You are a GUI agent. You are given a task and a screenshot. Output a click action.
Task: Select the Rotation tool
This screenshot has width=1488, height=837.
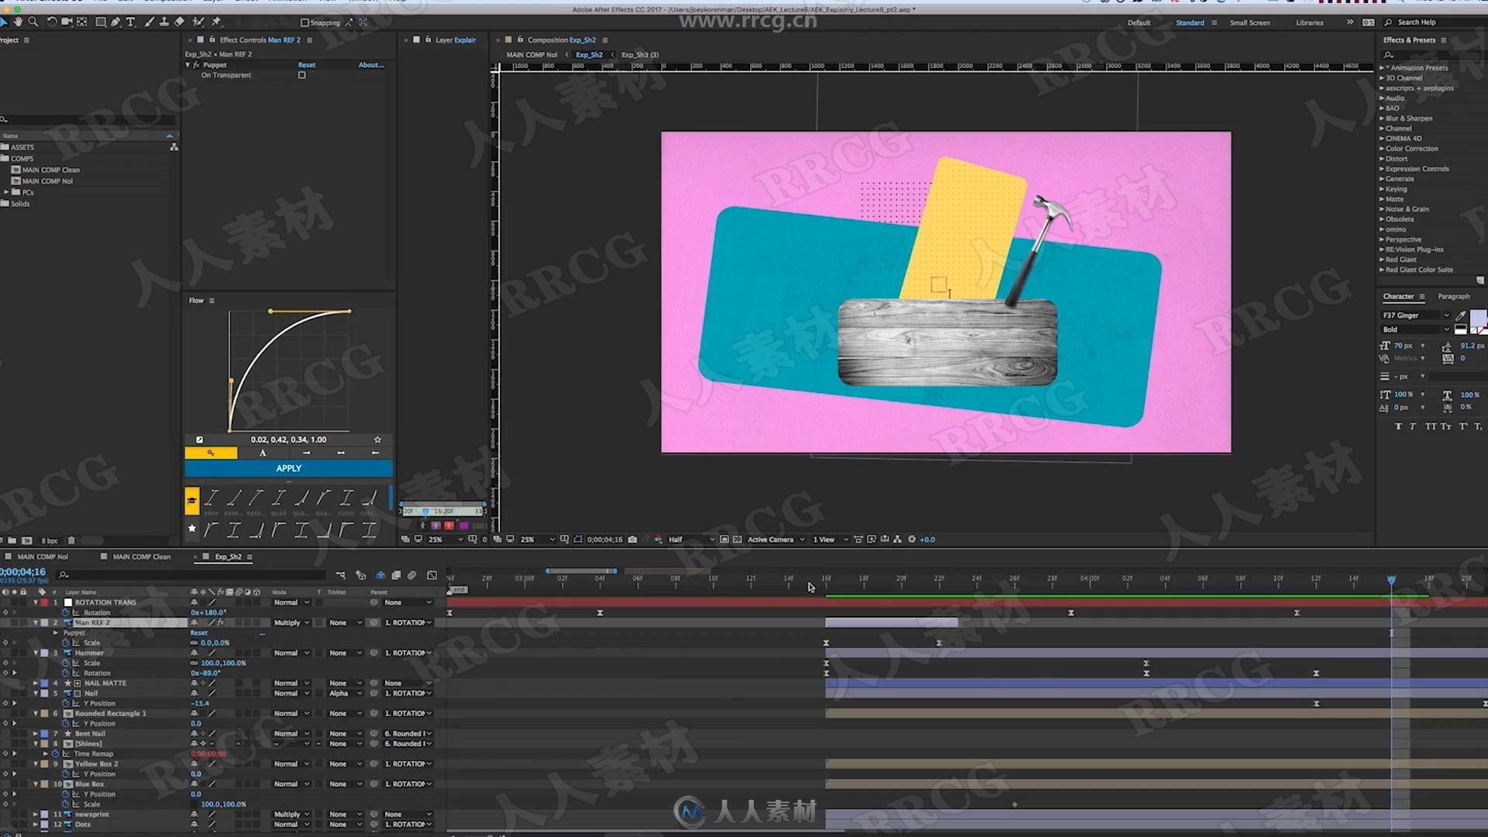pyautogui.click(x=52, y=22)
